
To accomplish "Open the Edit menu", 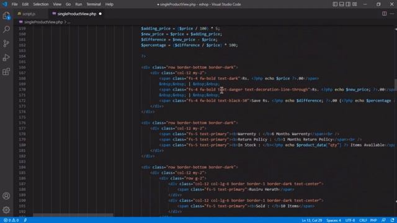I will coord(25,4).
